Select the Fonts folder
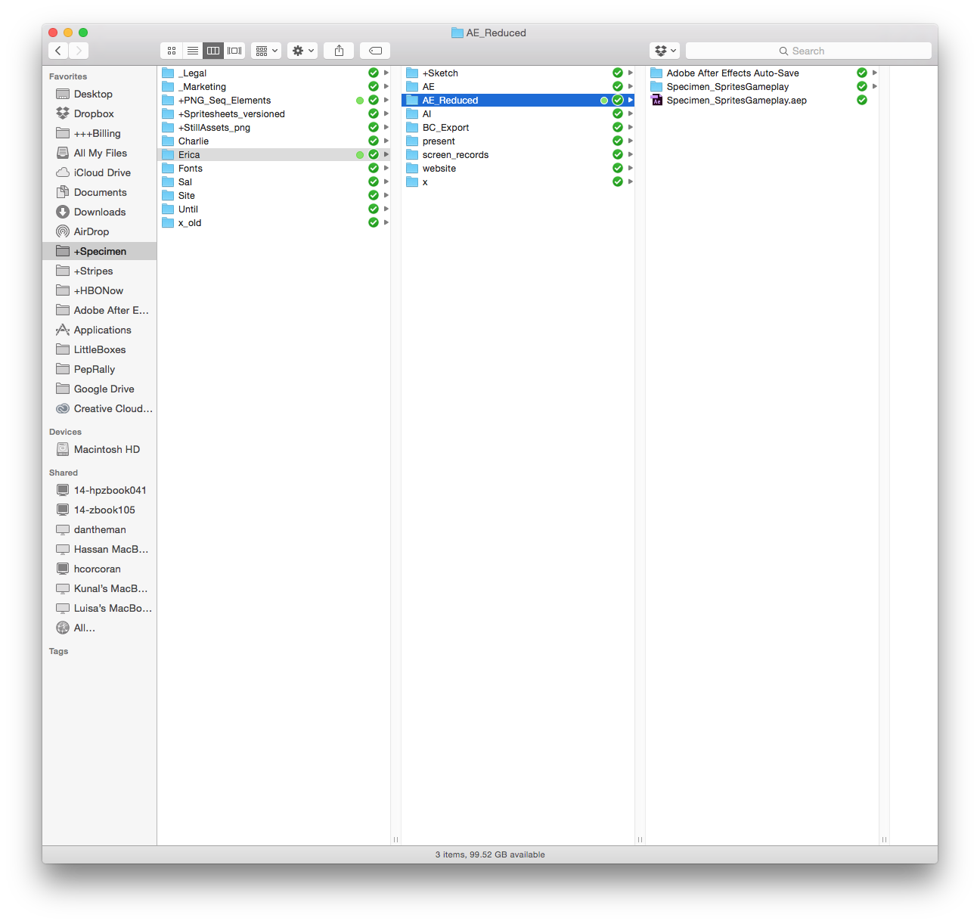 pos(274,169)
